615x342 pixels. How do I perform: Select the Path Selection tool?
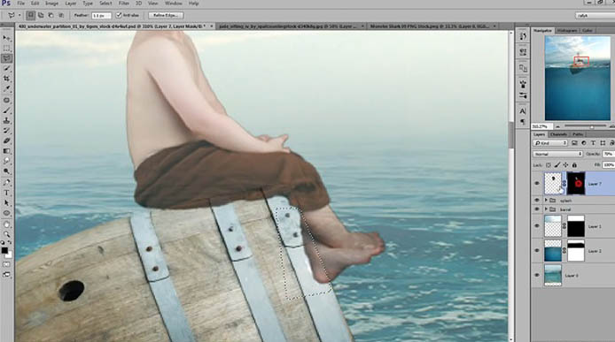tap(7, 203)
